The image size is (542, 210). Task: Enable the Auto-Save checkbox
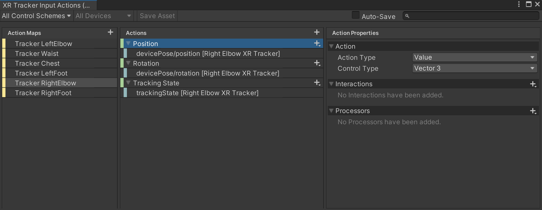click(355, 16)
